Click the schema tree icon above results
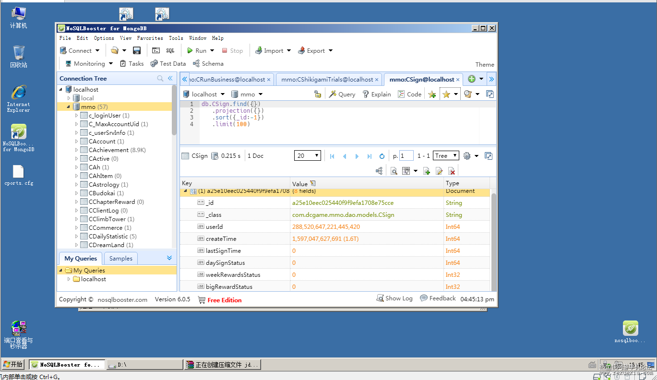657x380 pixels. tap(379, 171)
